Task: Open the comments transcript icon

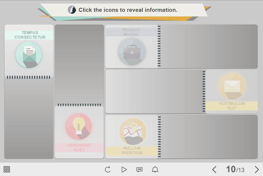Action: pos(139,170)
